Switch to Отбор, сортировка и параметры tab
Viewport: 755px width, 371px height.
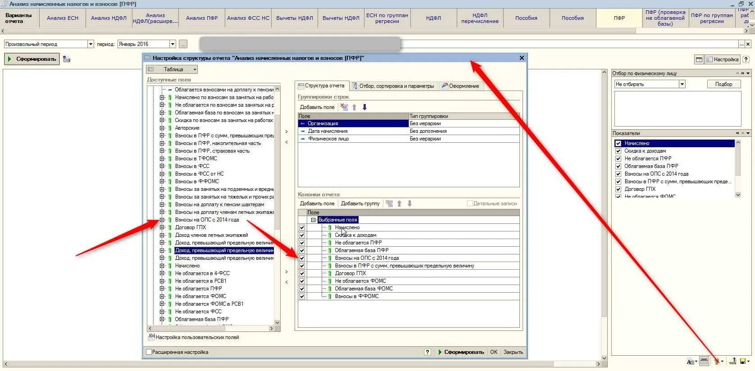tap(393, 86)
